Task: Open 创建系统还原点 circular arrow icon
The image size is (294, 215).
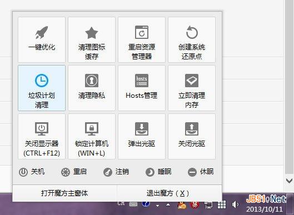Action: point(192,32)
